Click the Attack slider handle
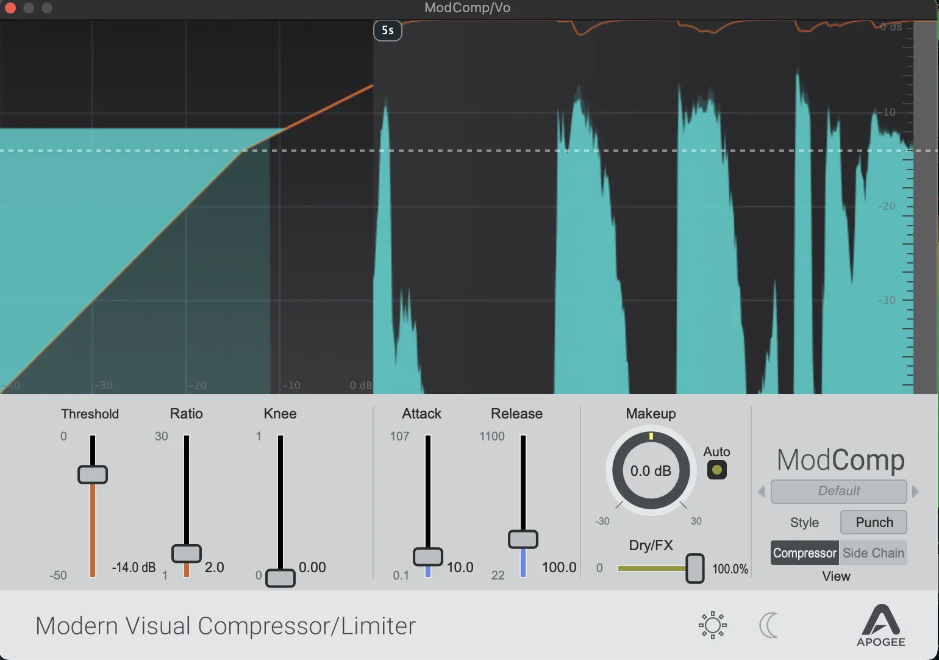 [x=428, y=556]
